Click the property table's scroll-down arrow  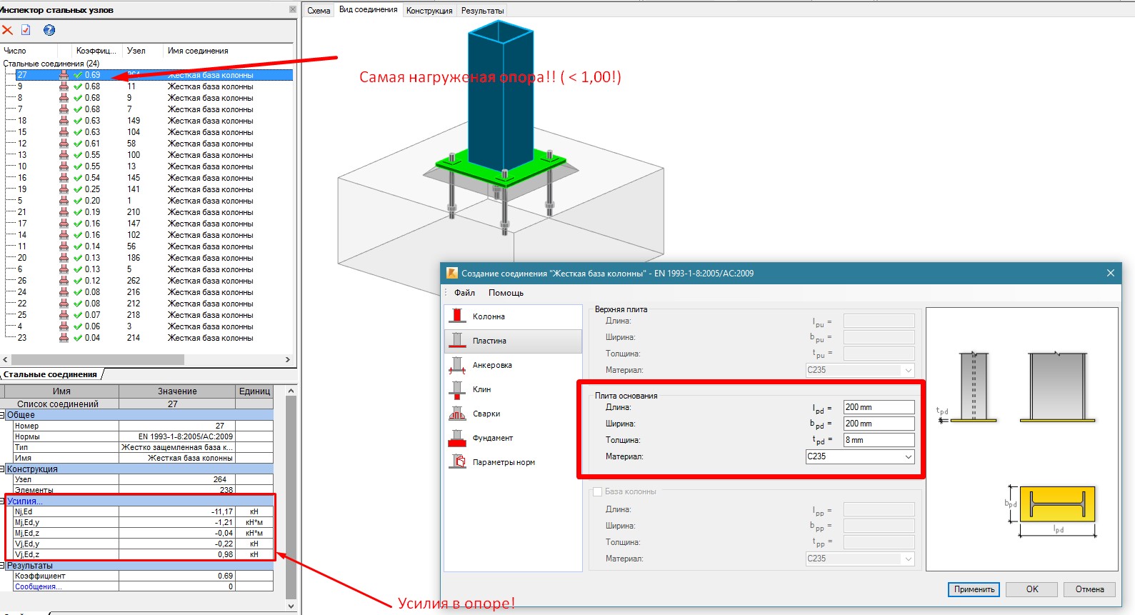[x=291, y=606]
